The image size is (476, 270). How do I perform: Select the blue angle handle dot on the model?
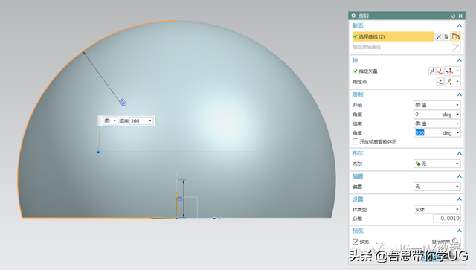(98, 152)
